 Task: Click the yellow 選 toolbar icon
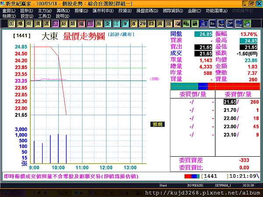coord(46,24)
